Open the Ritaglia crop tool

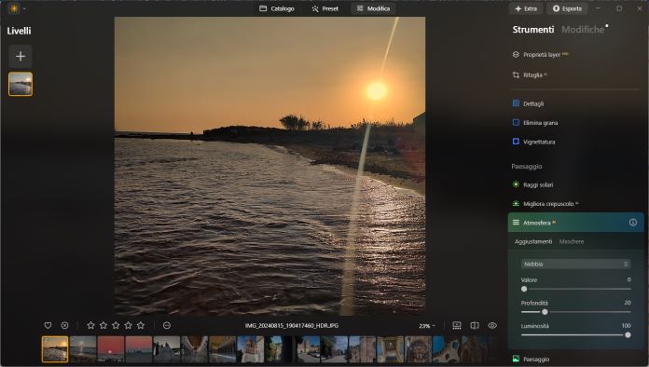[530, 75]
